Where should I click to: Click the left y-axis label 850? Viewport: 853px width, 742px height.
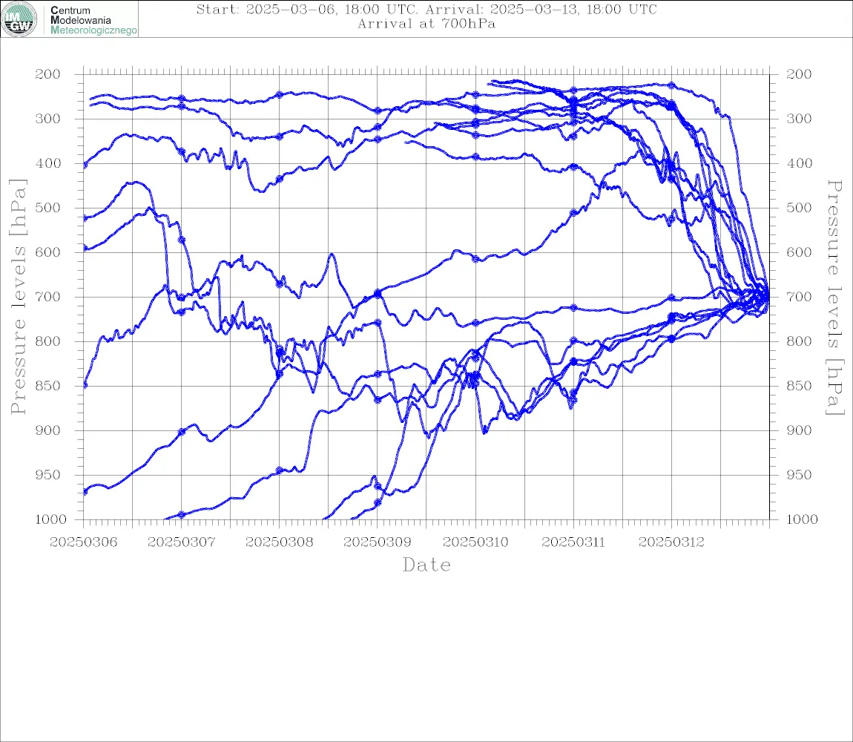(x=48, y=386)
